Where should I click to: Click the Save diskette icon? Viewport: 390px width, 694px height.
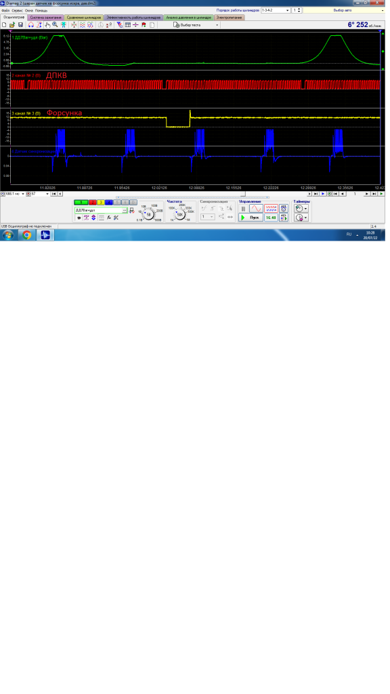(x=20, y=25)
